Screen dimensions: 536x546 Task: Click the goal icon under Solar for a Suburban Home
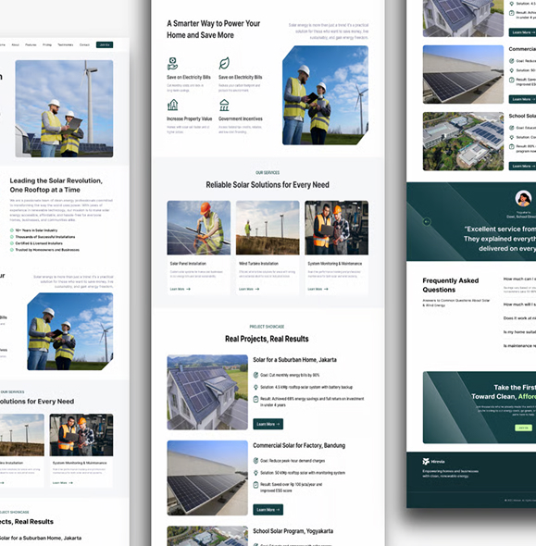tap(256, 375)
